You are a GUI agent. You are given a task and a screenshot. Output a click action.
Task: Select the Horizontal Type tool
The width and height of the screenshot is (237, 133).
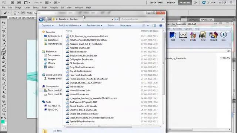pyautogui.click(x=4, y=88)
